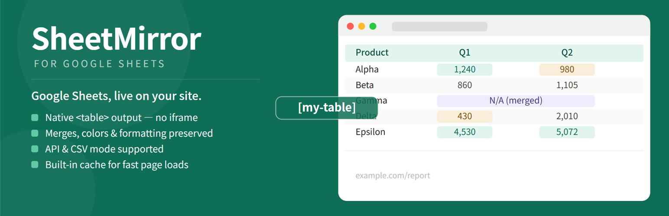Click the Built-in cache for fast page loads text
This screenshot has width=669, height=216.
[117, 165]
